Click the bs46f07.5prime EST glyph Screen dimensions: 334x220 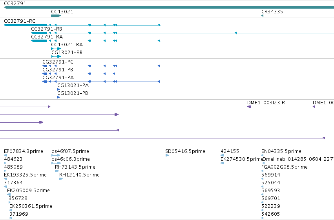[x=56, y=155]
